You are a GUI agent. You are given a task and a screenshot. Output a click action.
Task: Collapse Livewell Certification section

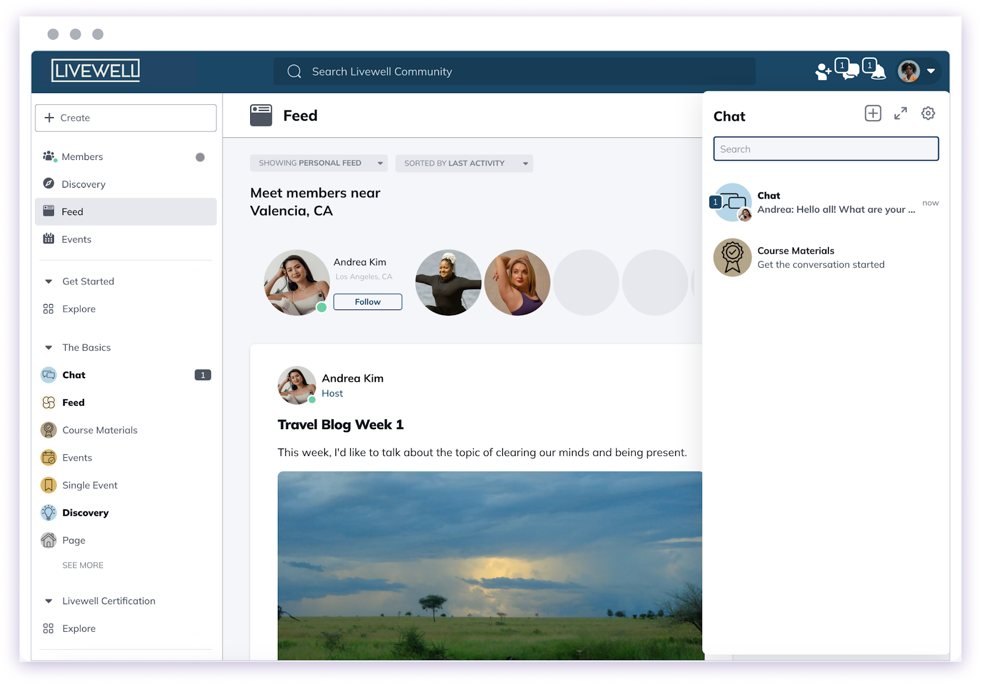click(48, 601)
